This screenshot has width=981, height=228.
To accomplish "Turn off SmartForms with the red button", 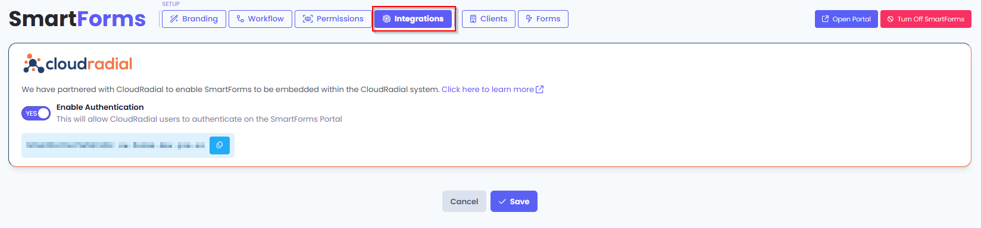I will point(926,19).
